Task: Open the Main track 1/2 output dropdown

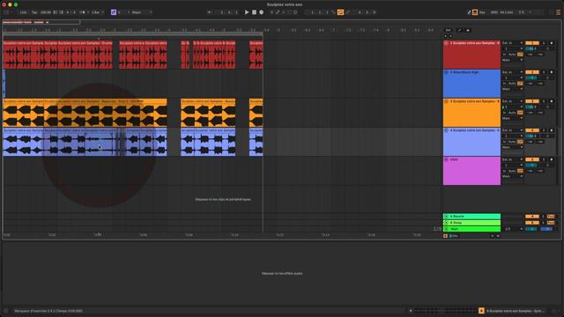Action: 514,229
